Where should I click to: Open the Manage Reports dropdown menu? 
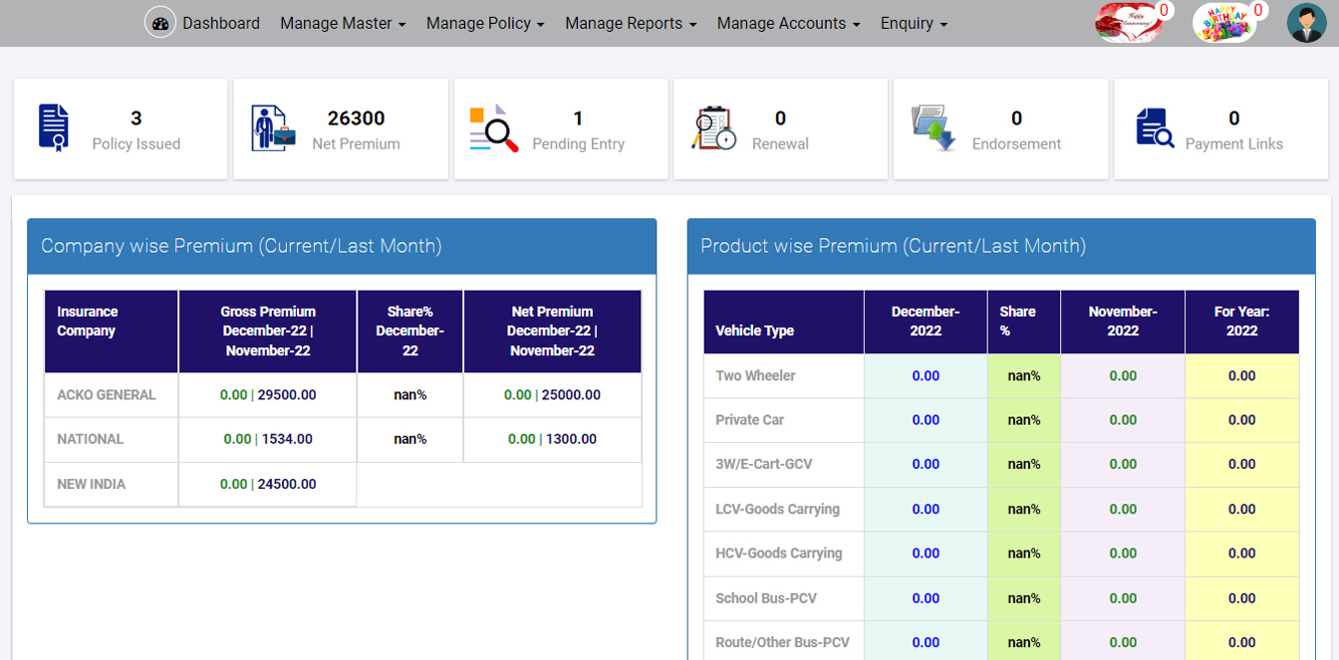tap(631, 23)
